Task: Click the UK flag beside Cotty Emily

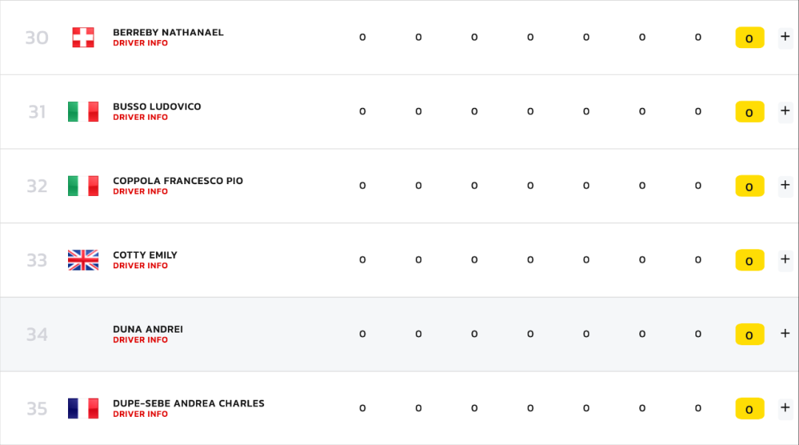Action: (x=83, y=260)
